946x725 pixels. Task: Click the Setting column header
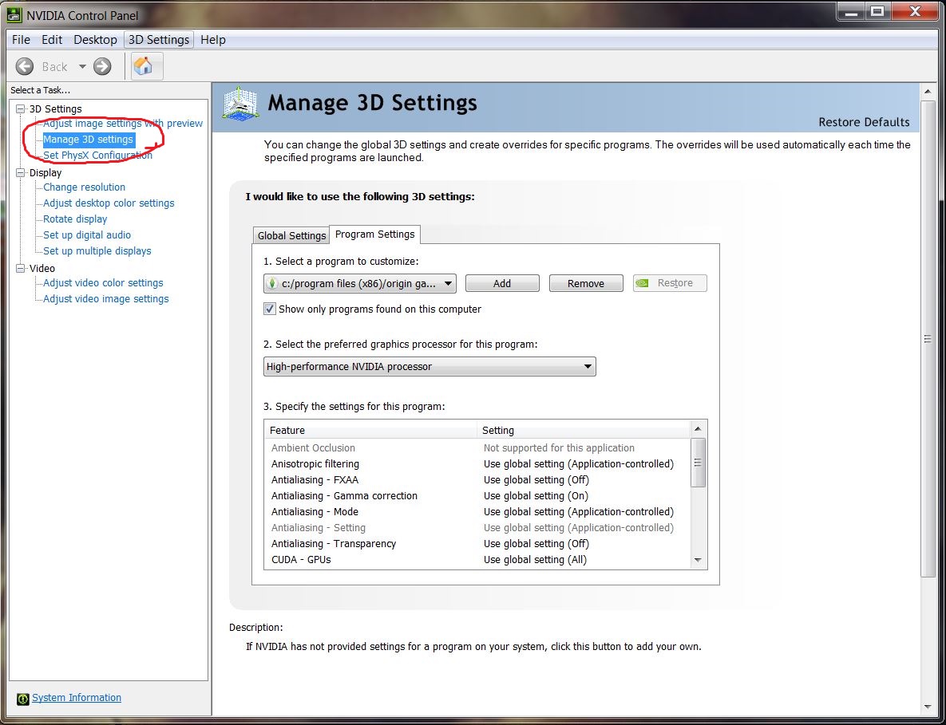point(583,431)
